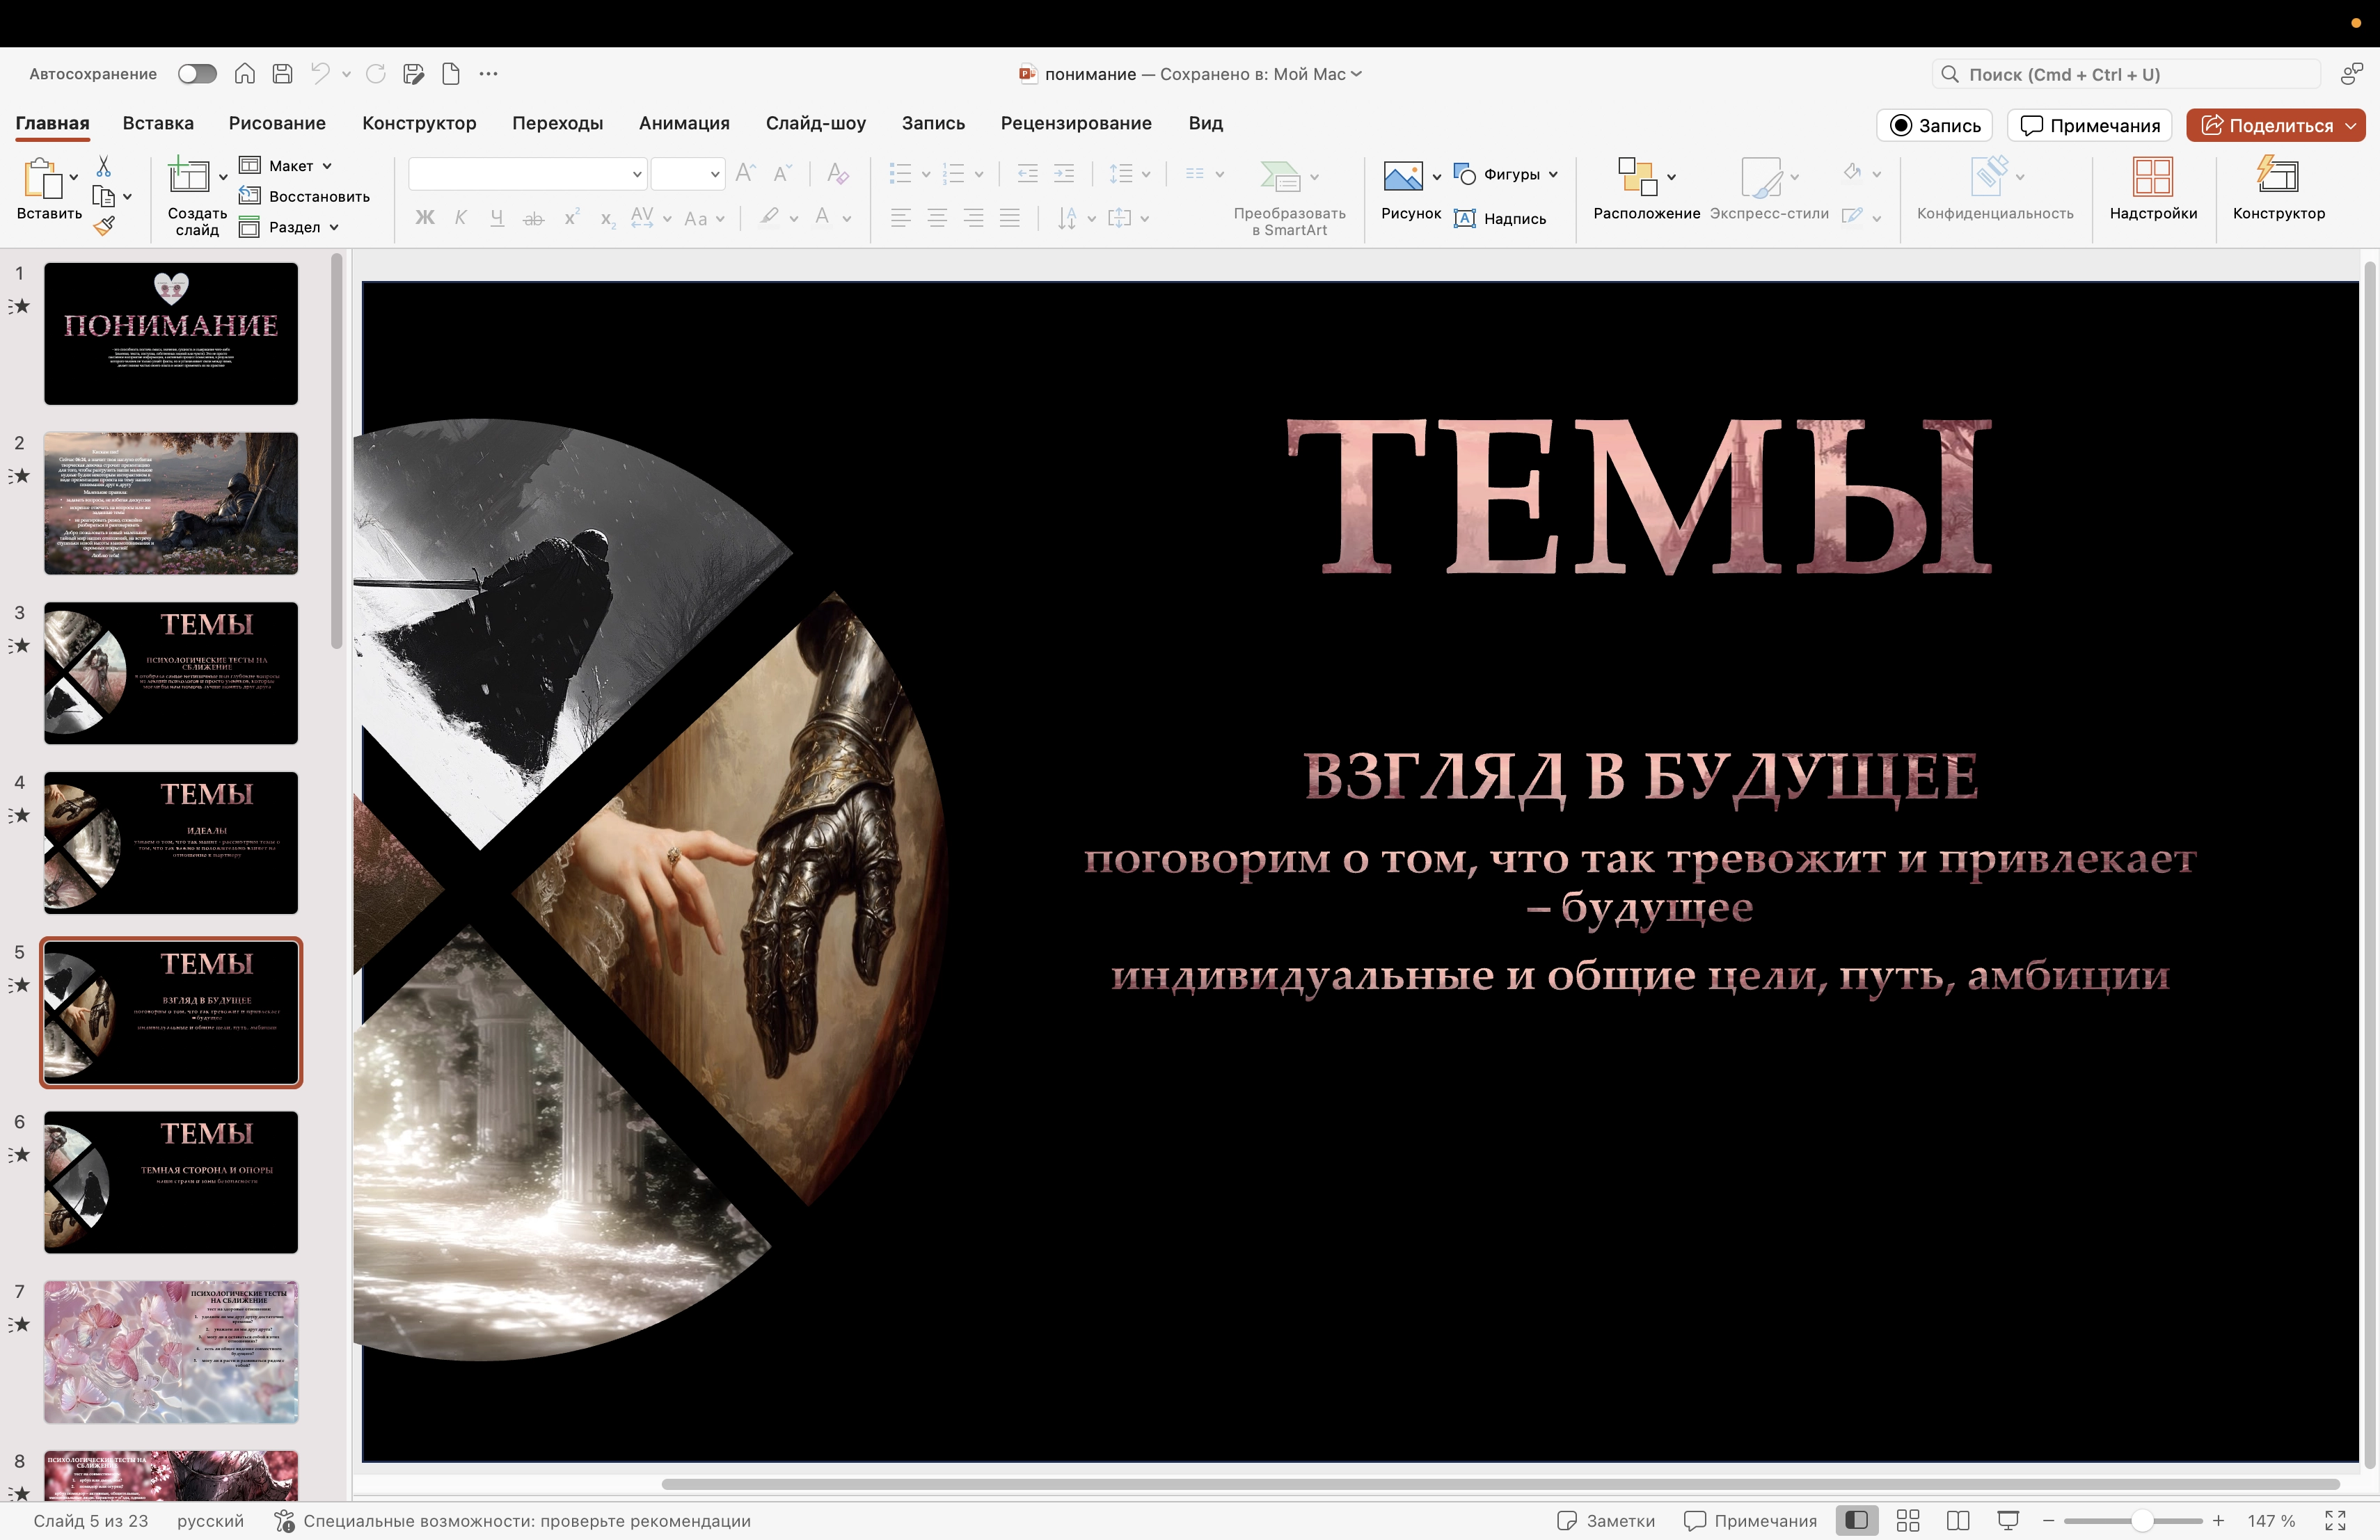Zoom out with the minus icon
Viewport: 2380px width, 1540px height.
[2048, 1520]
